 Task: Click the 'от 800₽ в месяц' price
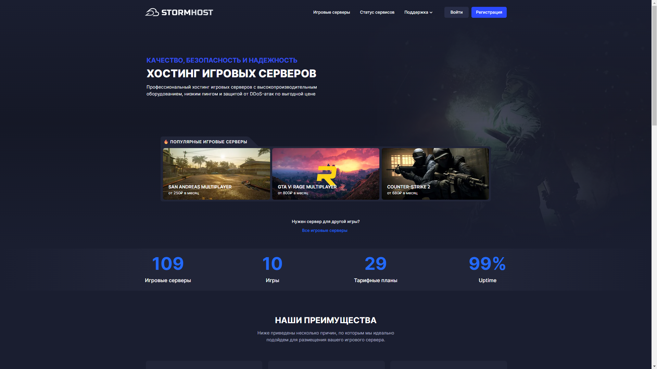pos(293,193)
